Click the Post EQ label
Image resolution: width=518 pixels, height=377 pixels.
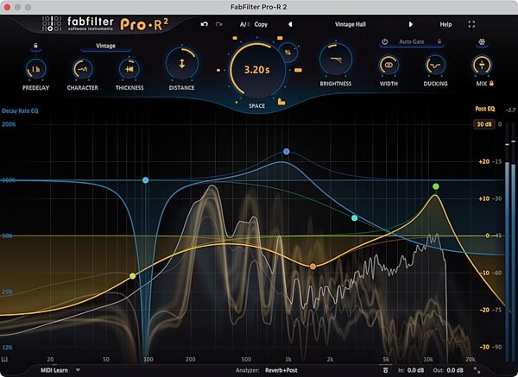485,109
